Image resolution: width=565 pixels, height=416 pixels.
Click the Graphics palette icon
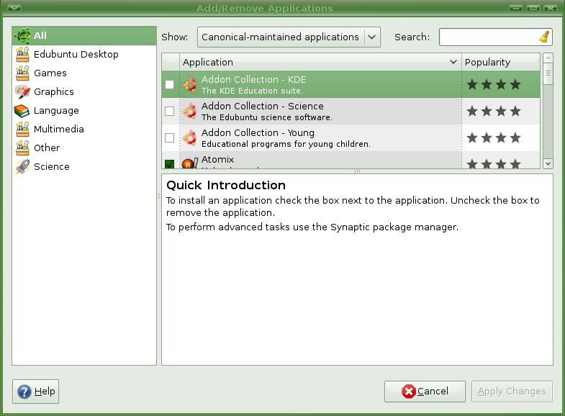tap(22, 91)
